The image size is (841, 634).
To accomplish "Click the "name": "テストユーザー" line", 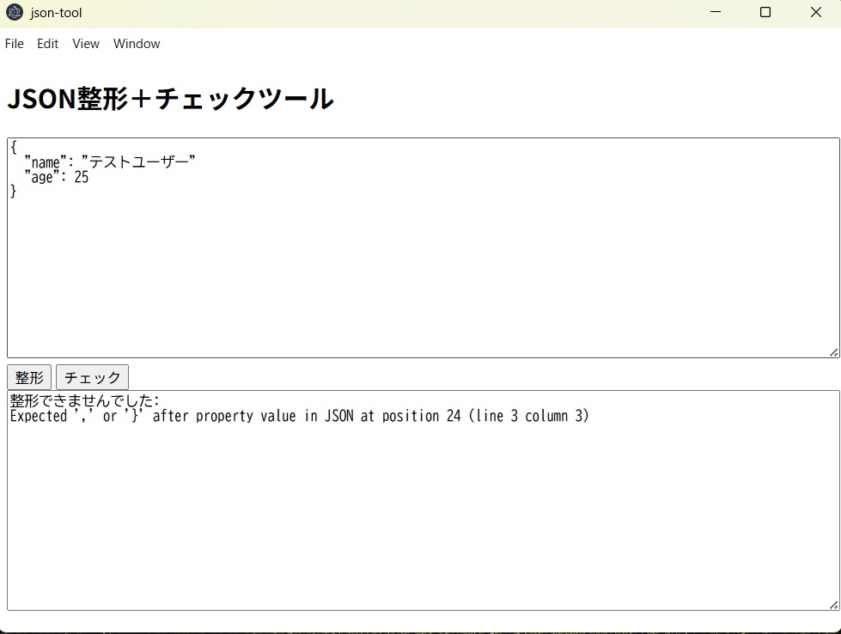I will pos(110,162).
